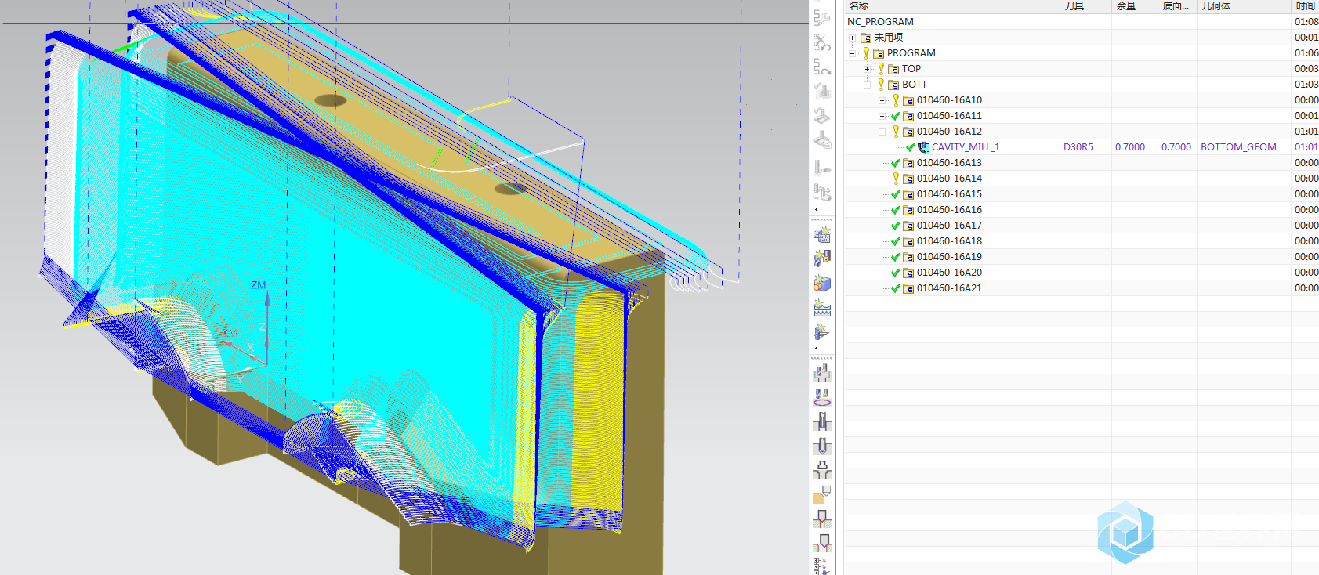The height and width of the screenshot is (575, 1319).
Task: Select the BOTT program group
Action: [915, 85]
